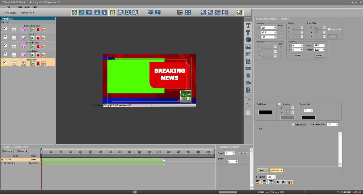Image resolution: width=363 pixels, height=194 pixels.
Task: Open the Tools menu
Action: coord(20,7)
